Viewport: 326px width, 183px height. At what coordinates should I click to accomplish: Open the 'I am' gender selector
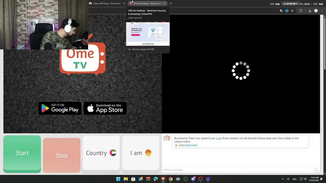(x=141, y=153)
